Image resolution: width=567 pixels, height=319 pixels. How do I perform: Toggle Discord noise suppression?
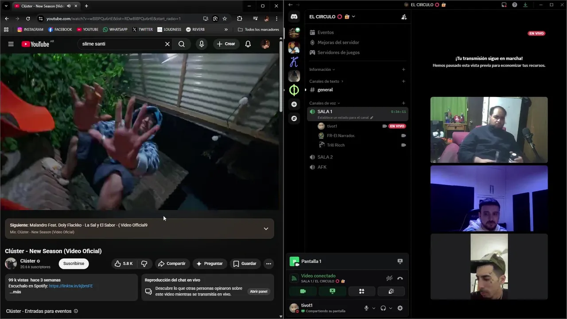[x=389, y=278]
